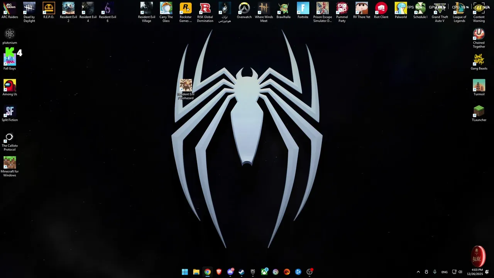Open Brave browser from the taskbar
This screenshot has width=494, height=278.
tap(219, 272)
